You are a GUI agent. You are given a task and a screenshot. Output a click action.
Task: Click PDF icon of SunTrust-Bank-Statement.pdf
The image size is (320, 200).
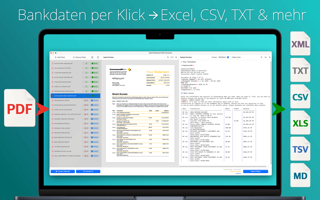pos(52,63)
